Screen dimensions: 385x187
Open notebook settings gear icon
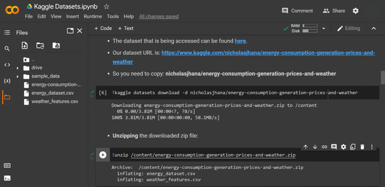click(356, 11)
